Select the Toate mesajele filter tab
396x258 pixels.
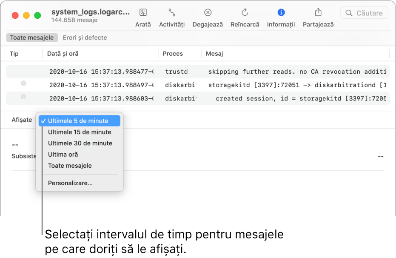click(31, 37)
